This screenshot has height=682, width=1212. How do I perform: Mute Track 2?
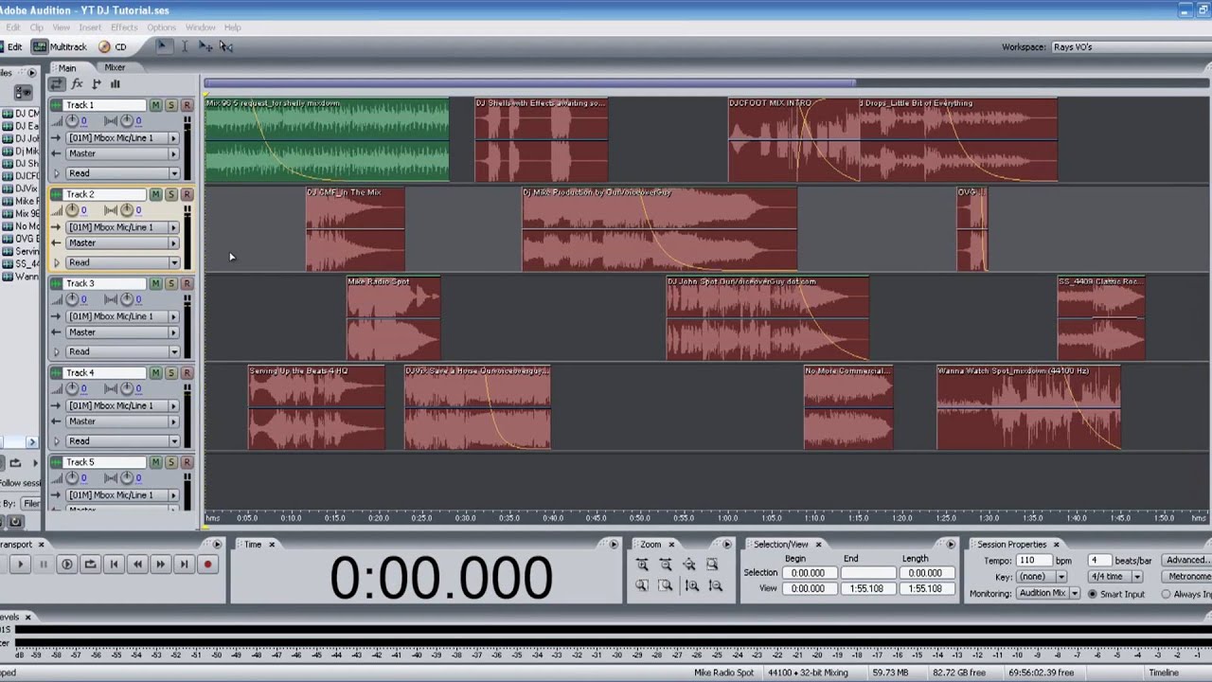tap(155, 194)
